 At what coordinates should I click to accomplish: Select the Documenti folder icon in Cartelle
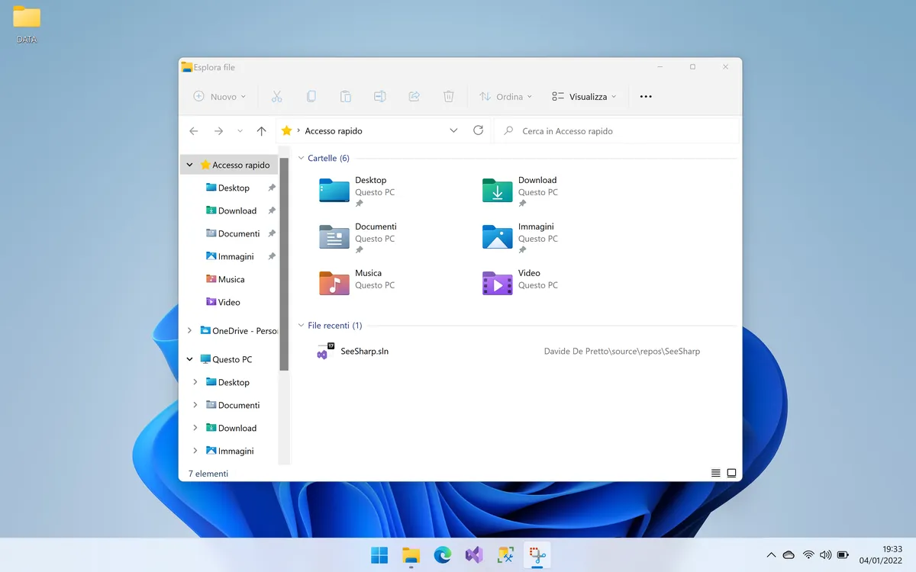(334, 237)
